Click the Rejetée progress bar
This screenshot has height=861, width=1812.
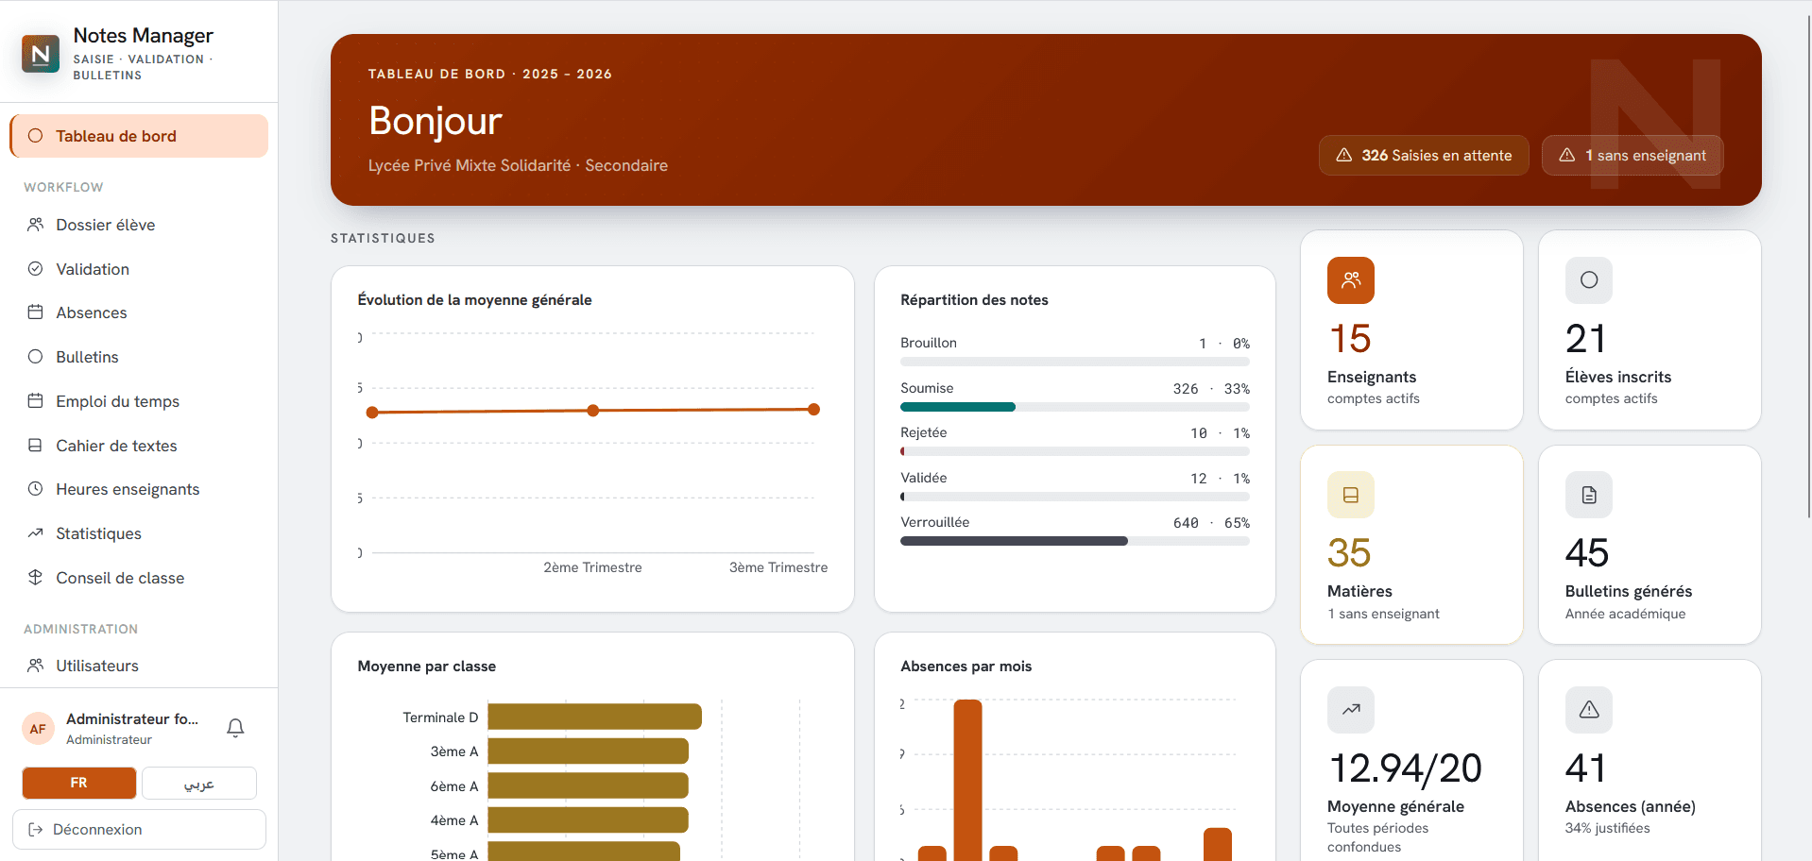coord(1075,451)
